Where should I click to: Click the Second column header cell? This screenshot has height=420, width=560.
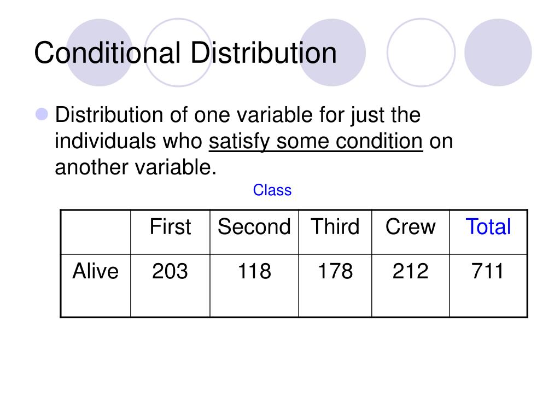[x=254, y=232]
